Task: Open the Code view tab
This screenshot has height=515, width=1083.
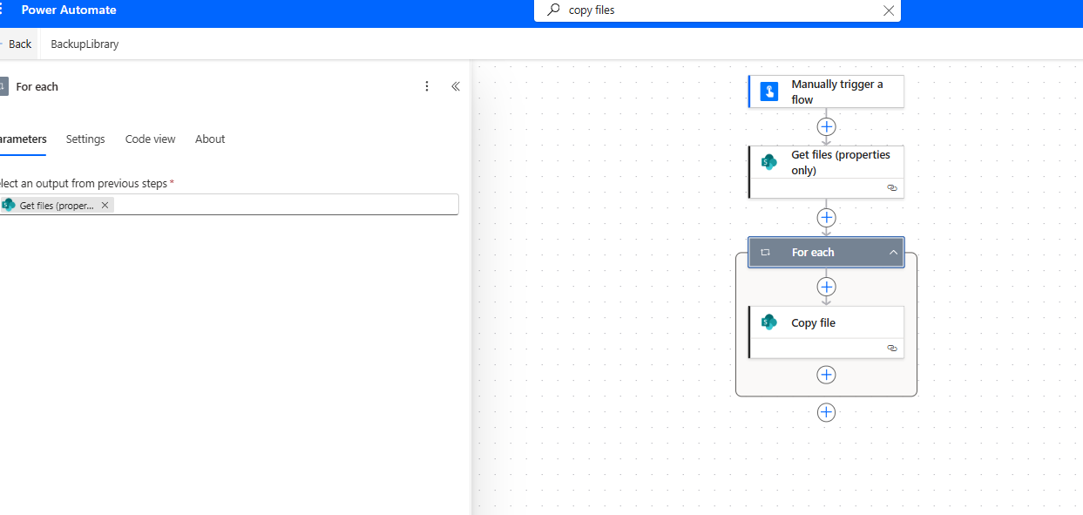Action: [x=150, y=139]
